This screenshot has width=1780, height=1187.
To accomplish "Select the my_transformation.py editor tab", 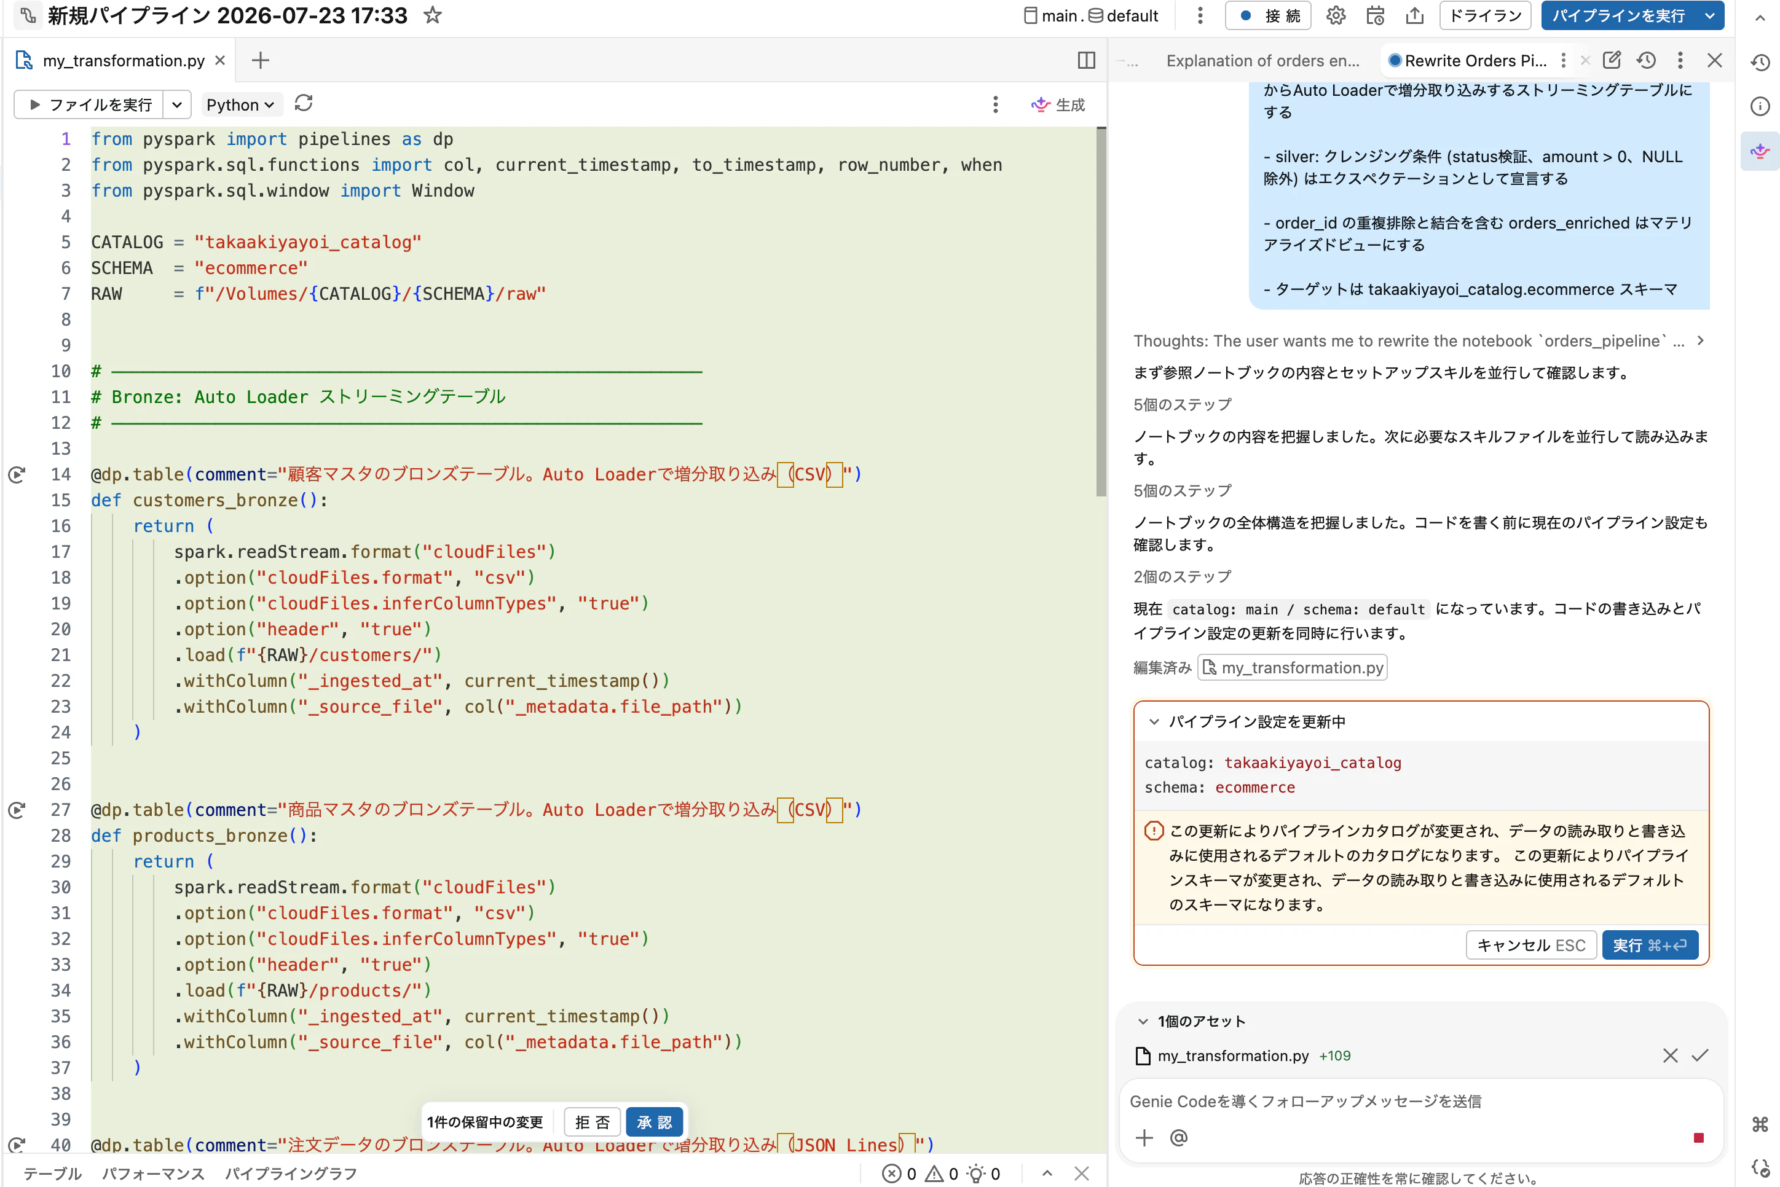I will pyautogui.click(x=124, y=61).
